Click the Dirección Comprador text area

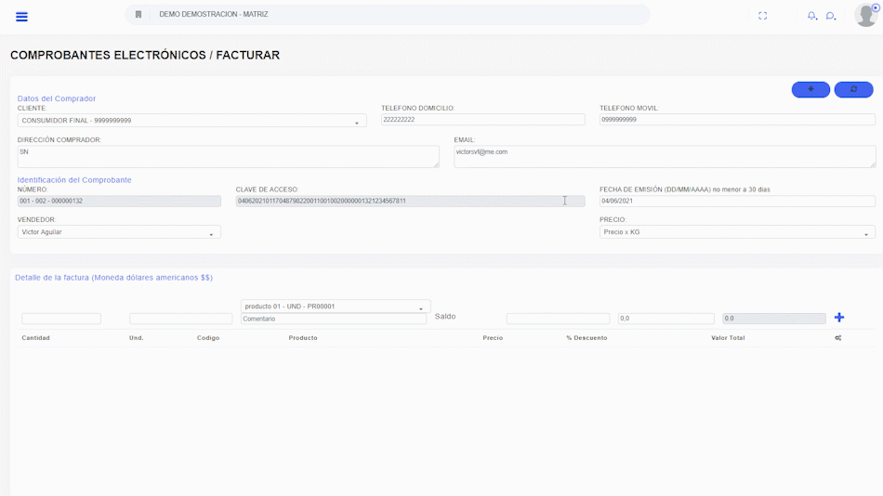228,156
